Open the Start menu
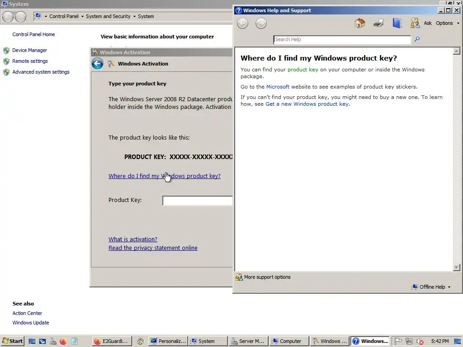 tap(12, 341)
